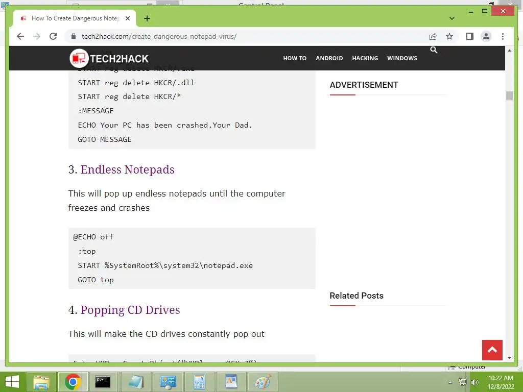Expand the tab search chevron

[451, 18]
